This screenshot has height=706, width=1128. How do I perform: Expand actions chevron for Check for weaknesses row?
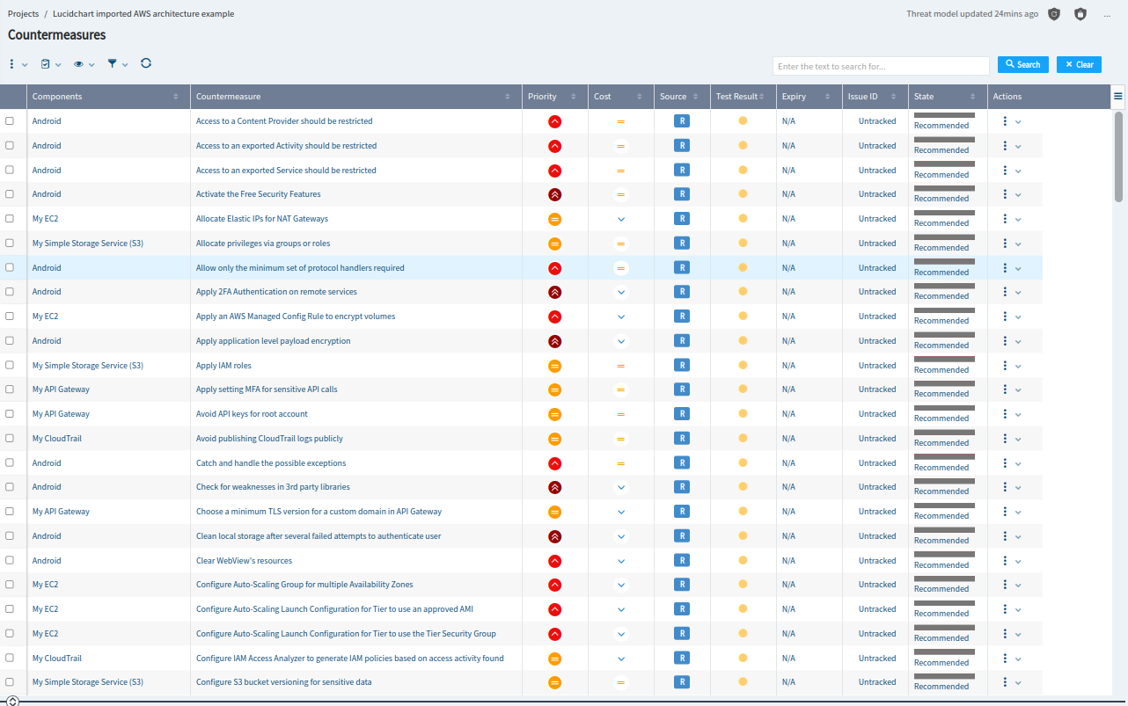coord(1018,488)
